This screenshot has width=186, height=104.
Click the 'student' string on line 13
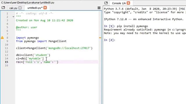(41, 55)
